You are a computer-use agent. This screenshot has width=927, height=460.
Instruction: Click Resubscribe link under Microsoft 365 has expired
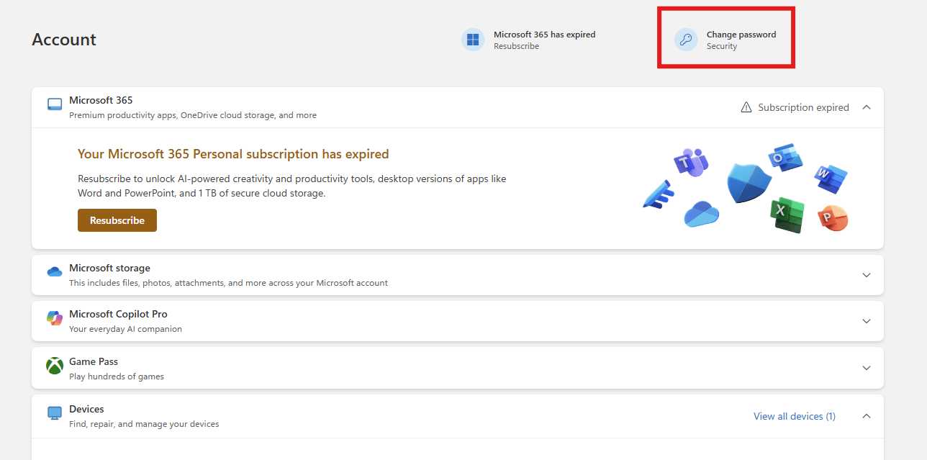pyautogui.click(x=516, y=46)
